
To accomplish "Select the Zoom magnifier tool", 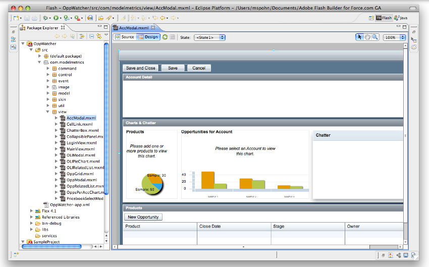I will pyautogui.click(x=375, y=37).
